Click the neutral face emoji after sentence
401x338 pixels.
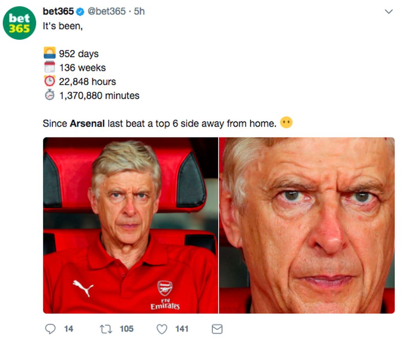[286, 123]
